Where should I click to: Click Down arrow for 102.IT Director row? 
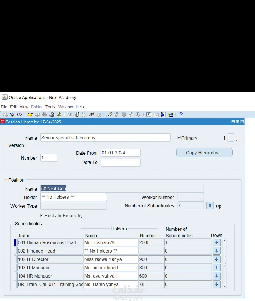[x=217, y=259]
